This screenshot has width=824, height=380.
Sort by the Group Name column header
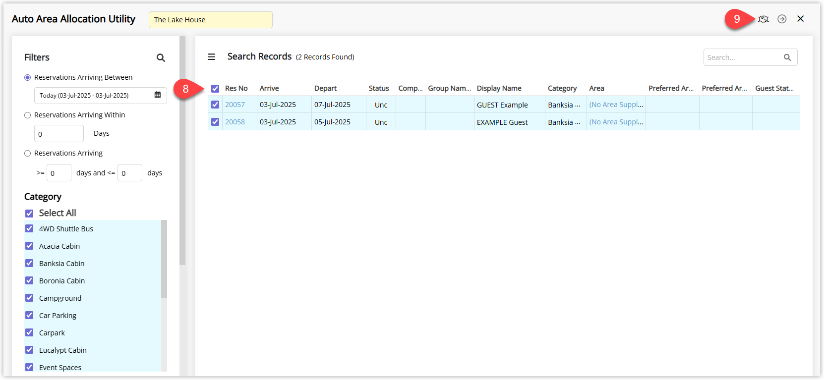450,88
